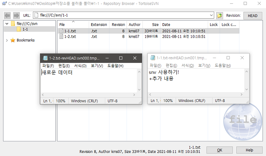Click the 1-2.txt file icon in list
Image resolution: width=266 pixels, height=156 pixels.
(x=61, y=37)
